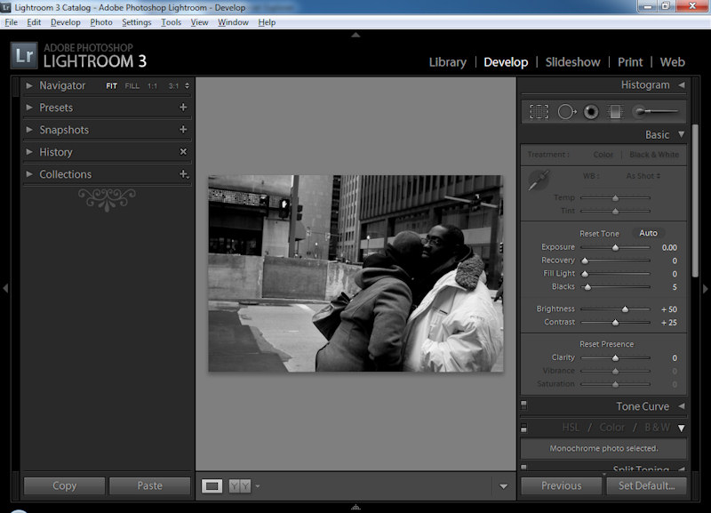Click the Contrast value +25 field
The image size is (711, 513).
(669, 323)
